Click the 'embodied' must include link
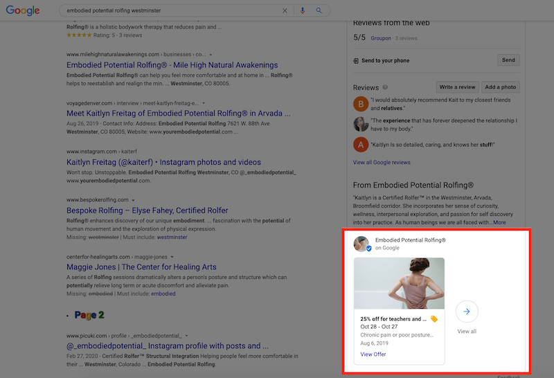Viewport: 554px width, 378px height. pyautogui.click(x=163, y=294)
